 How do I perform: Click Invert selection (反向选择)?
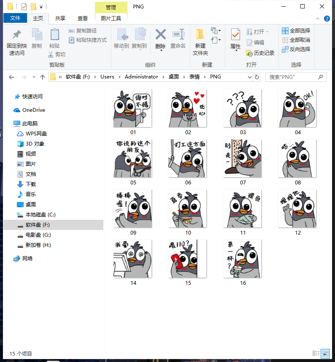point(296,49)
